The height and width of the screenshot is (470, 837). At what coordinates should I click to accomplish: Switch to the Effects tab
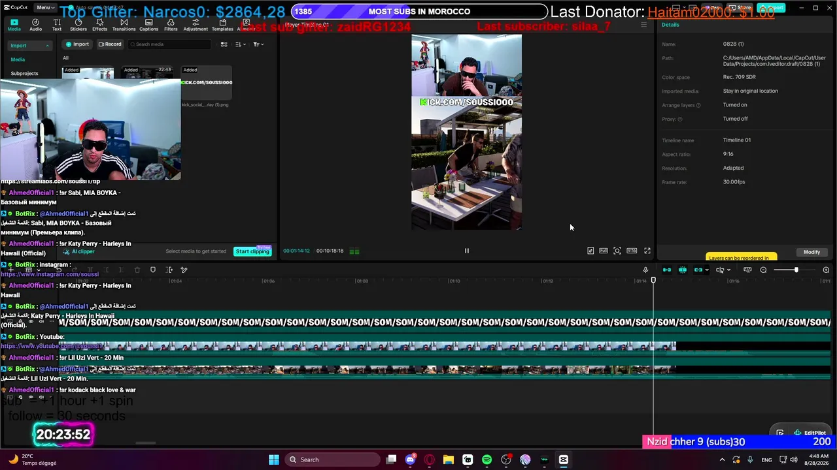click(100, 25)
